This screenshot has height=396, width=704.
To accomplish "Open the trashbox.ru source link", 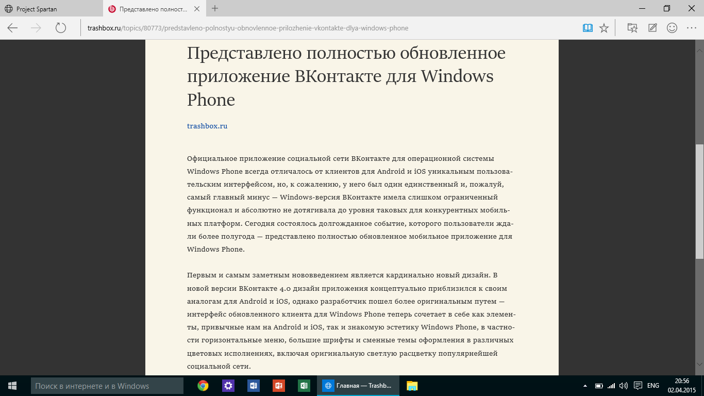I will point(207,126).
